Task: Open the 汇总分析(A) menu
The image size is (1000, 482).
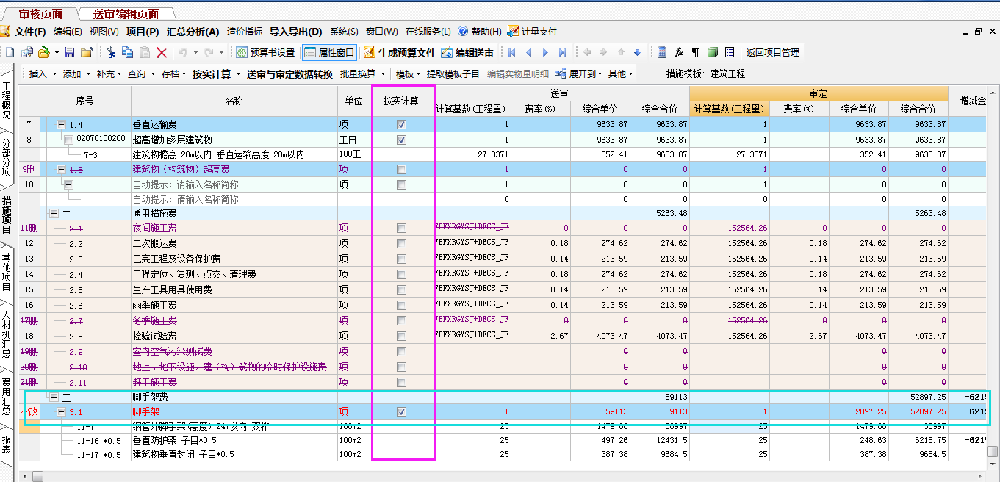Action: [x=193, y=32]
